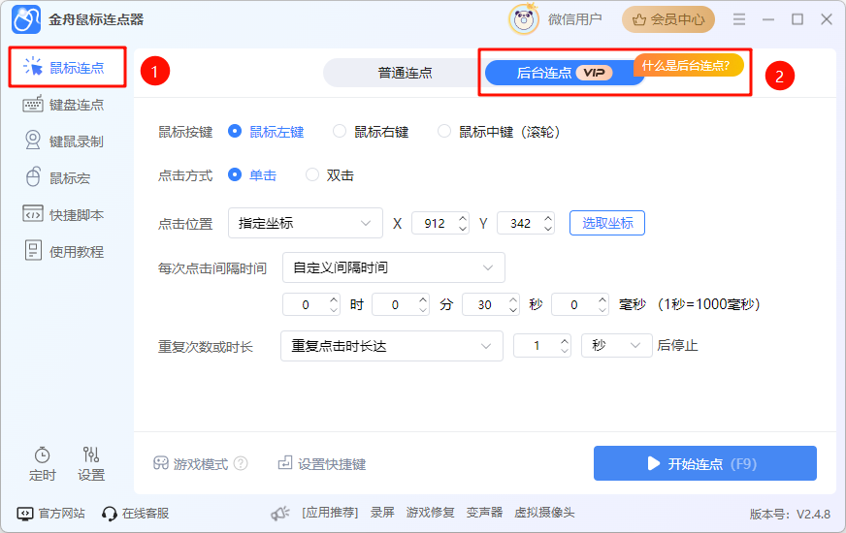
Task: Click the megaphone announcement icon
Action: click(x=280, y=513)
